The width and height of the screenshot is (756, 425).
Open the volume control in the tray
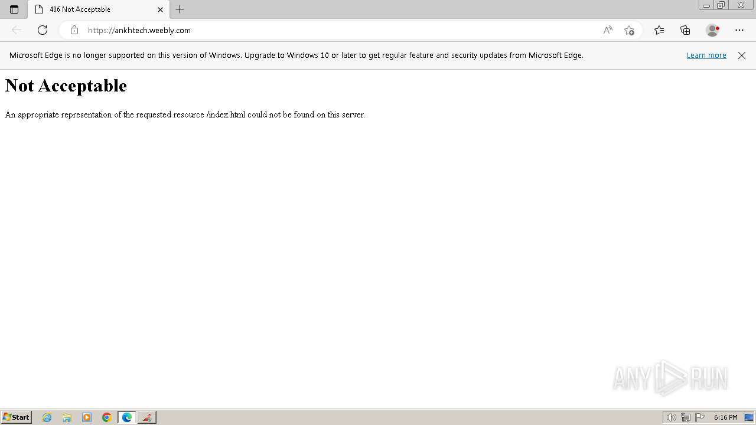point(671,417)
